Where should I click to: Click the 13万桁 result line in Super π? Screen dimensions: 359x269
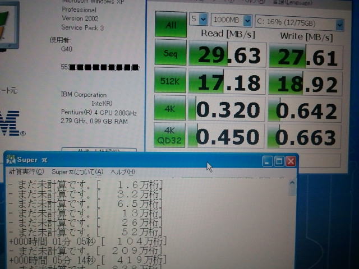point(85,213)
